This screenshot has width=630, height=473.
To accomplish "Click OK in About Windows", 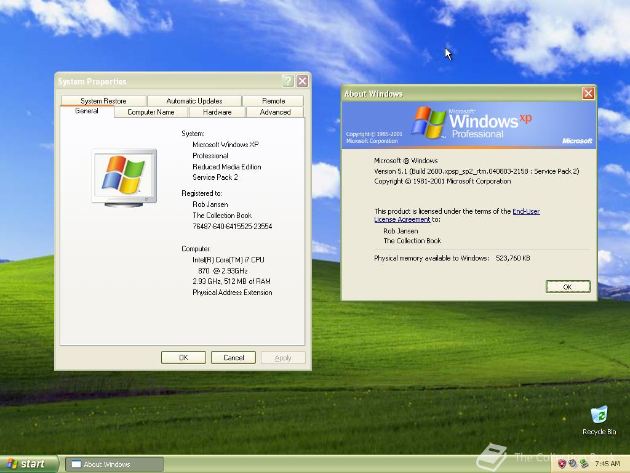I will (x=568, y=287).
